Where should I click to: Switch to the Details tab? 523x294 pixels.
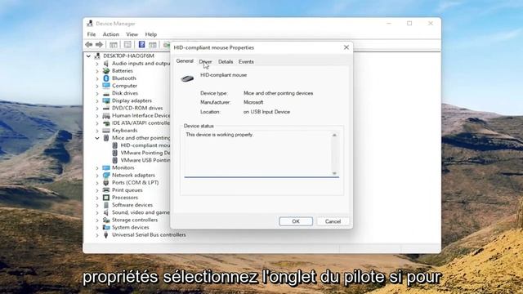coord(226,62)
